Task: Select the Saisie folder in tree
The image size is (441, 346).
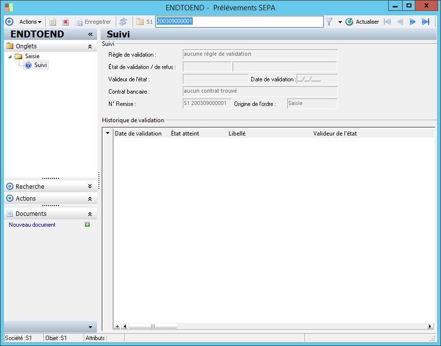Action: point(27,56)
